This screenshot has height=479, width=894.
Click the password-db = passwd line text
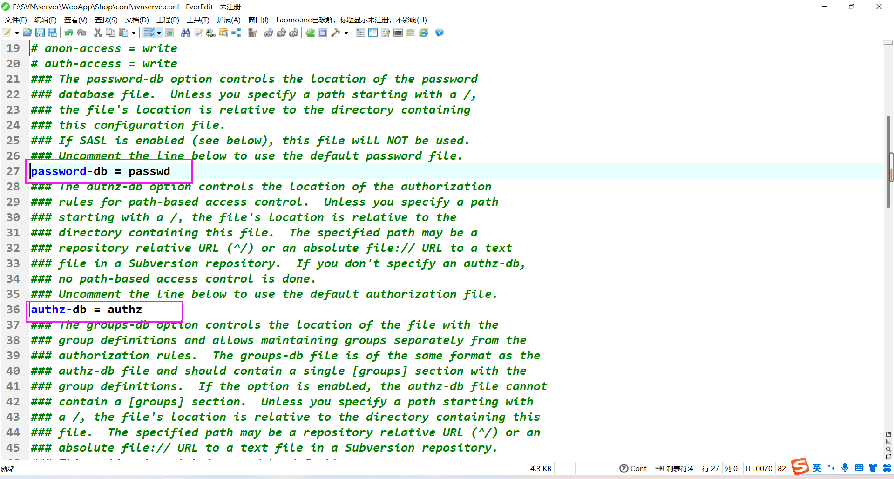coord(101,171)
